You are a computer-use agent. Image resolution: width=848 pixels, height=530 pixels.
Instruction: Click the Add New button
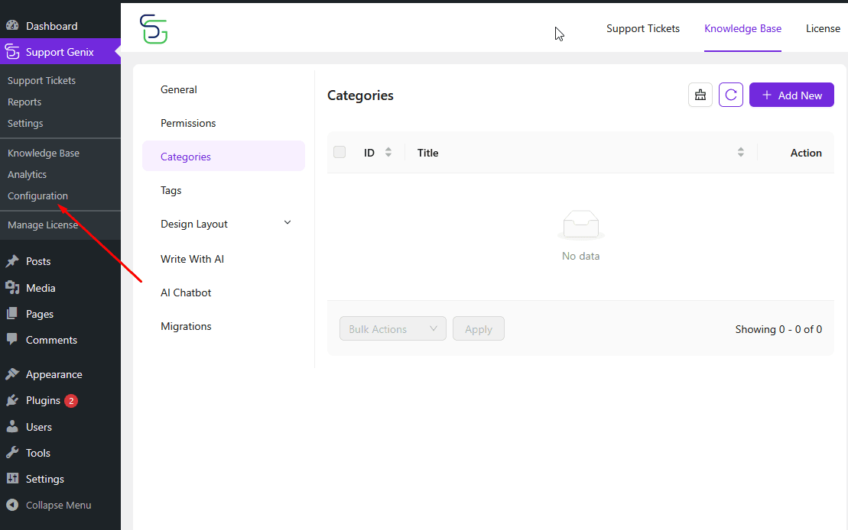[x=791, y=95]
